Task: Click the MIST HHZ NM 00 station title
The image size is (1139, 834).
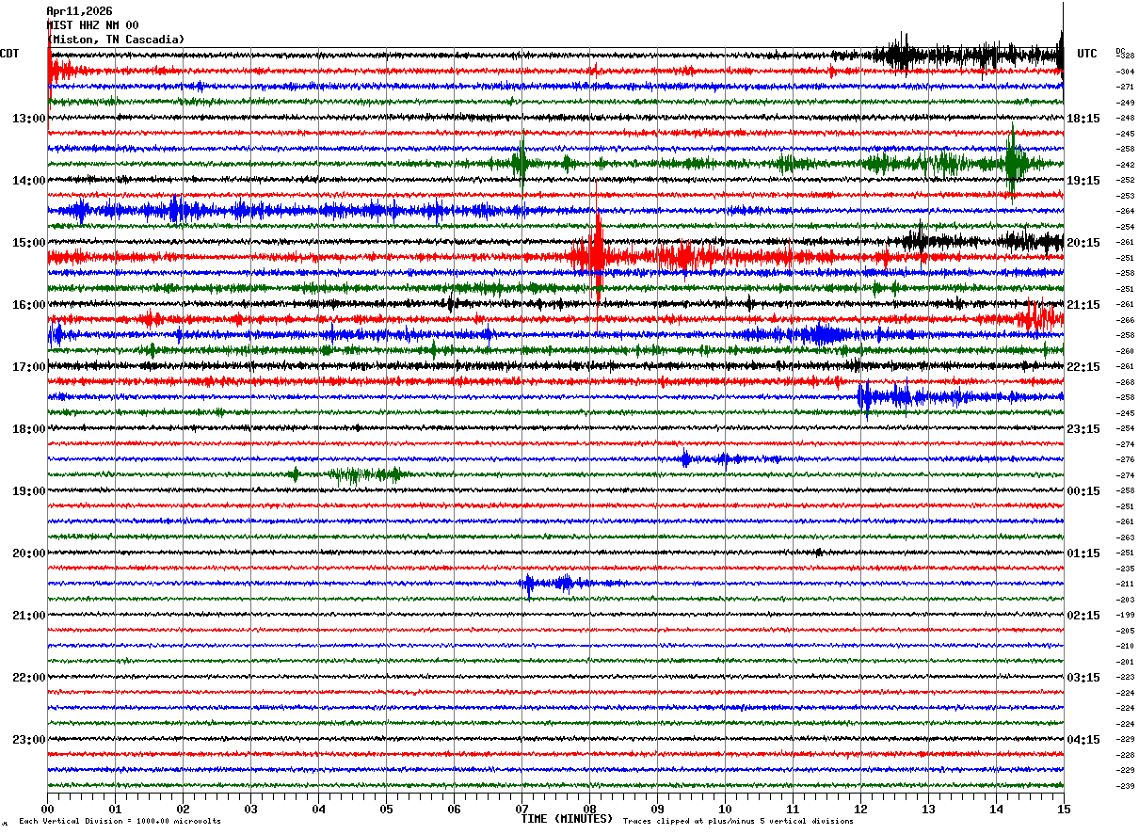Action: pyautogui.click(x=93, y=25)
